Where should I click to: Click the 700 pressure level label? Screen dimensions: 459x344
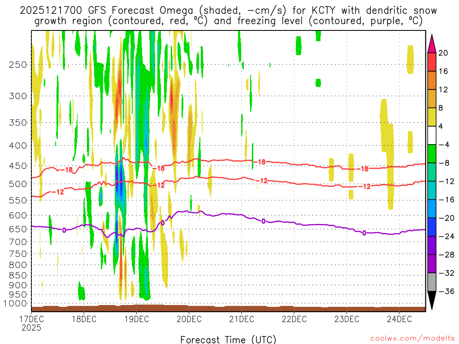point(18,242)
